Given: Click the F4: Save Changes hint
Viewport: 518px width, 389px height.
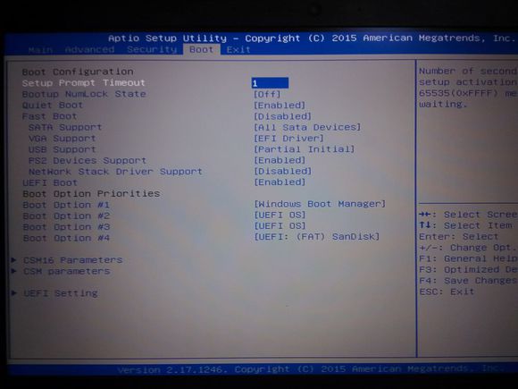Looking at the screenshot, I should tap(468, 281).
